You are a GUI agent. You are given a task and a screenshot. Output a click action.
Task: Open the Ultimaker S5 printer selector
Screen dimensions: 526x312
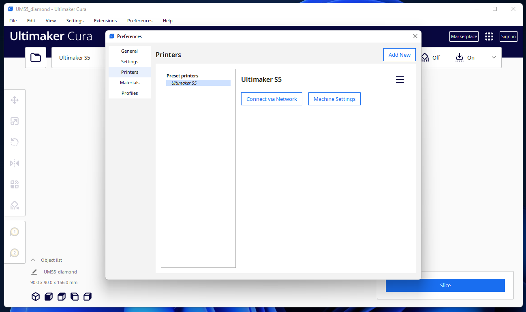pos(78,58)
